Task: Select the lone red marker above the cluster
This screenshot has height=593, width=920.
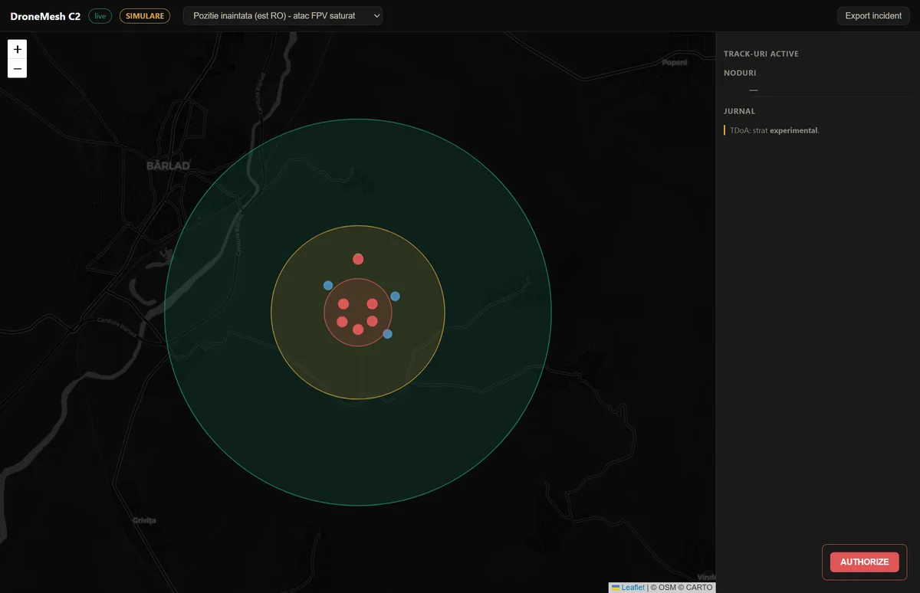Action: coord(358,259)
